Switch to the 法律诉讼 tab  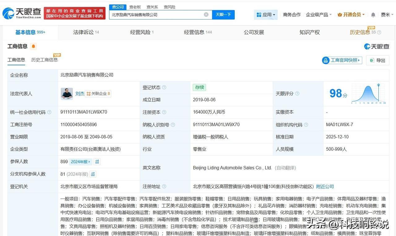[86, 32]
